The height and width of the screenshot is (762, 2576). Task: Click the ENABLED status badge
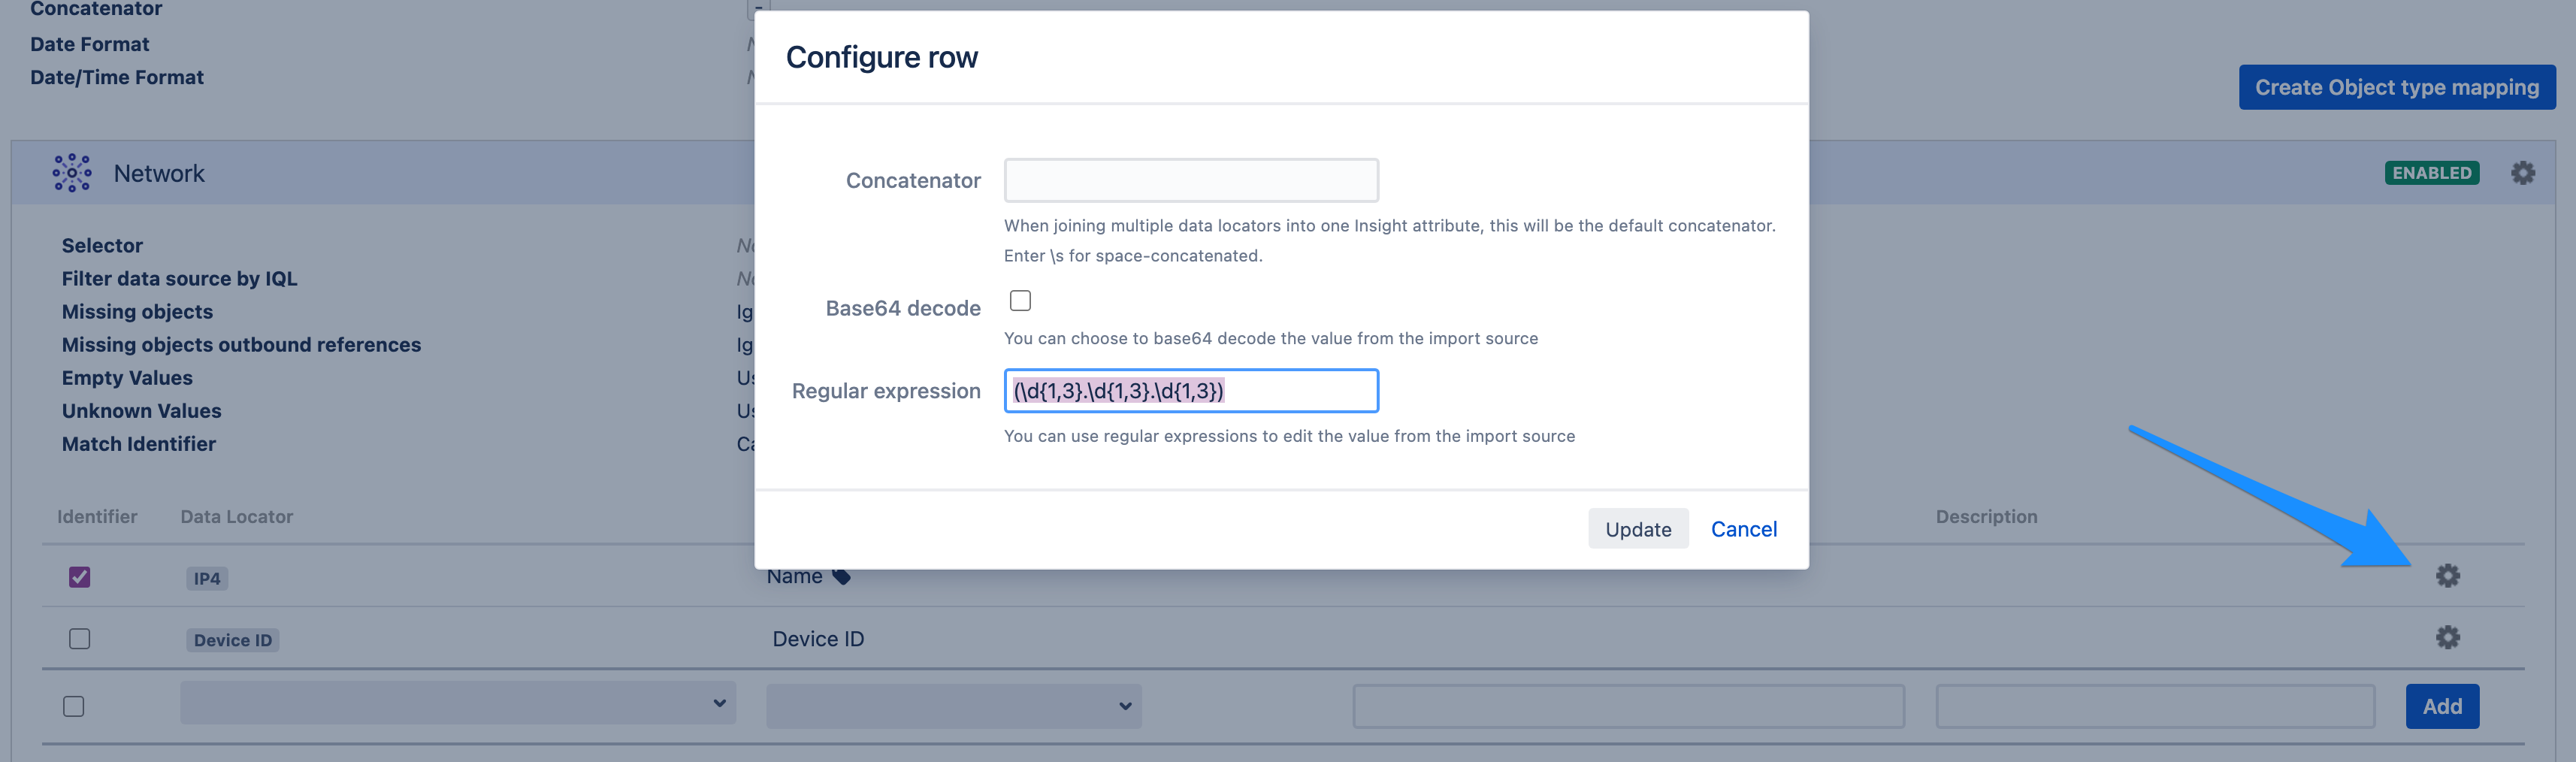[x=2432, y=172]
